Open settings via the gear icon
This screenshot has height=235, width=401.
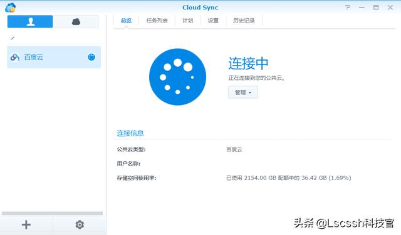click(x=80, y=225)
